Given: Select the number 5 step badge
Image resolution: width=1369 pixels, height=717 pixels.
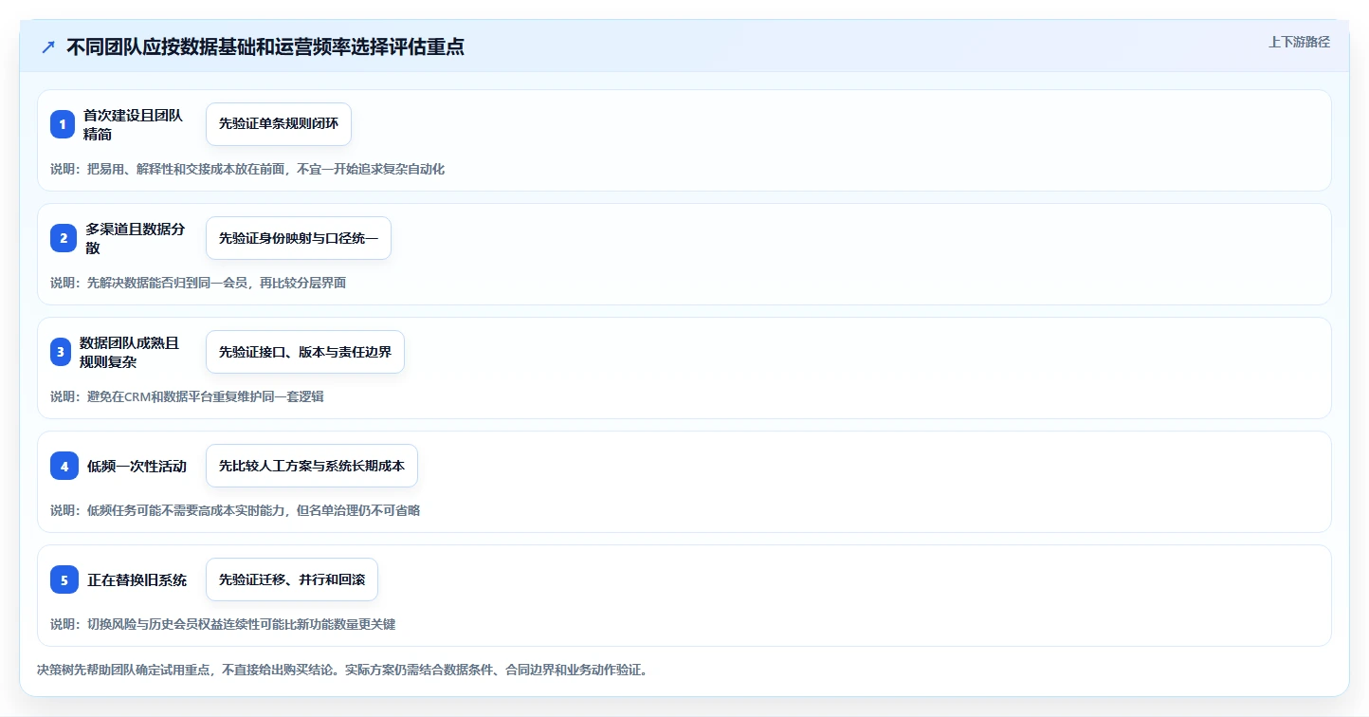Looking at the screenshot, I should click(x=64, y=579).
